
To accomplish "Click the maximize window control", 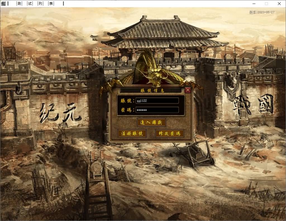I will [x=266, y=4].
